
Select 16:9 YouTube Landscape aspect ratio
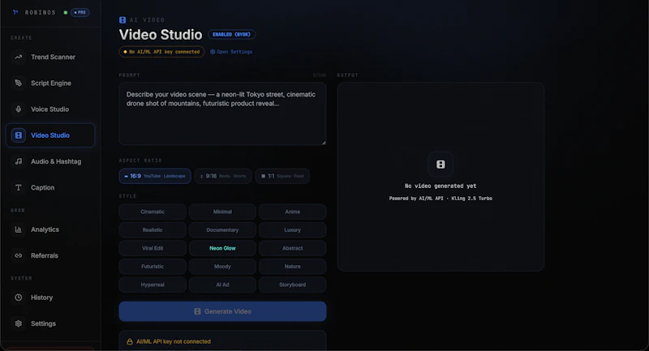pyautogui.click(x=155, y=176)
